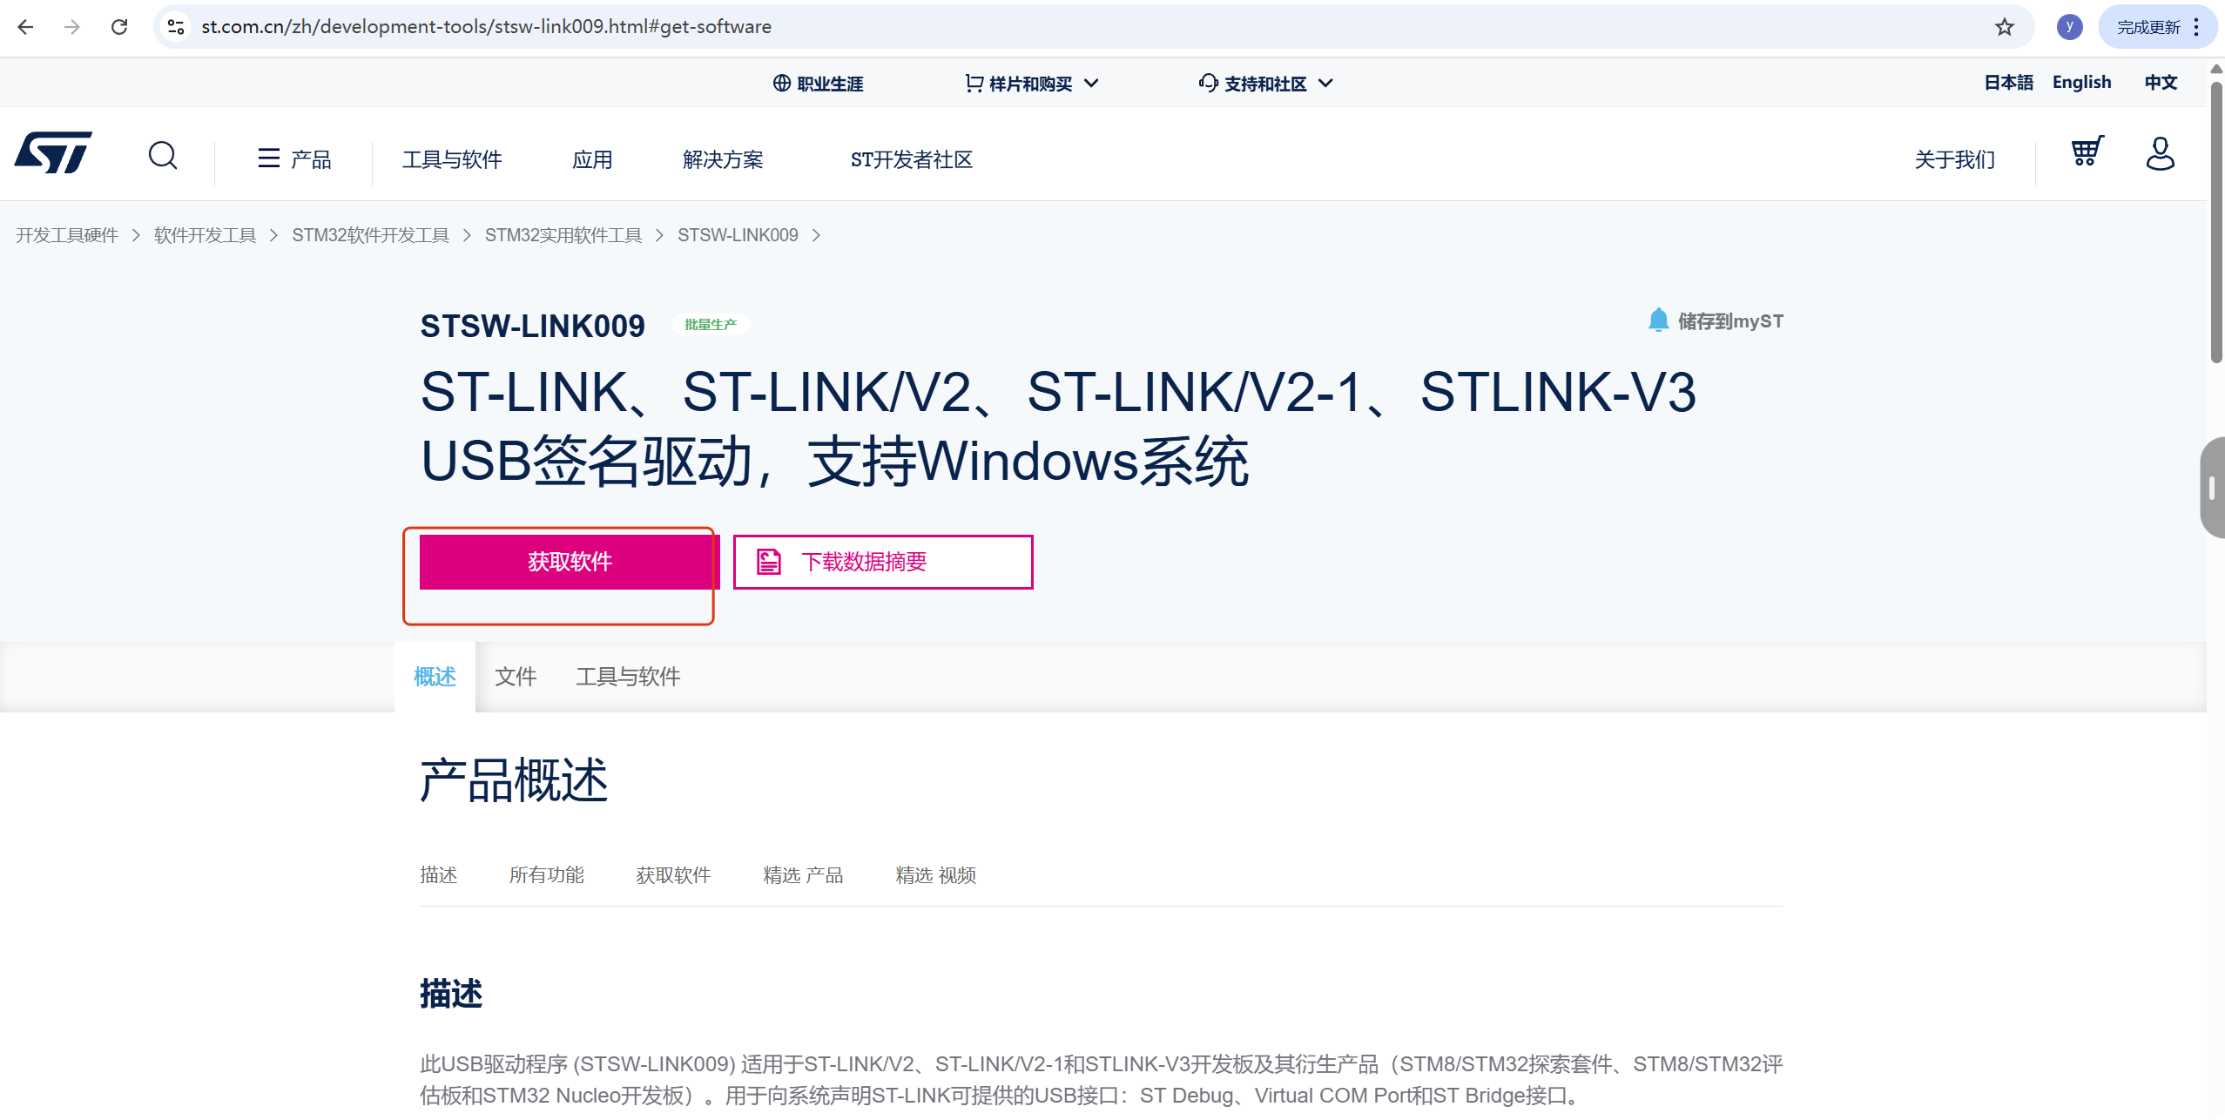Bookmark this page with the star icon
Screen dimensions: 2225x1120
2005,27
